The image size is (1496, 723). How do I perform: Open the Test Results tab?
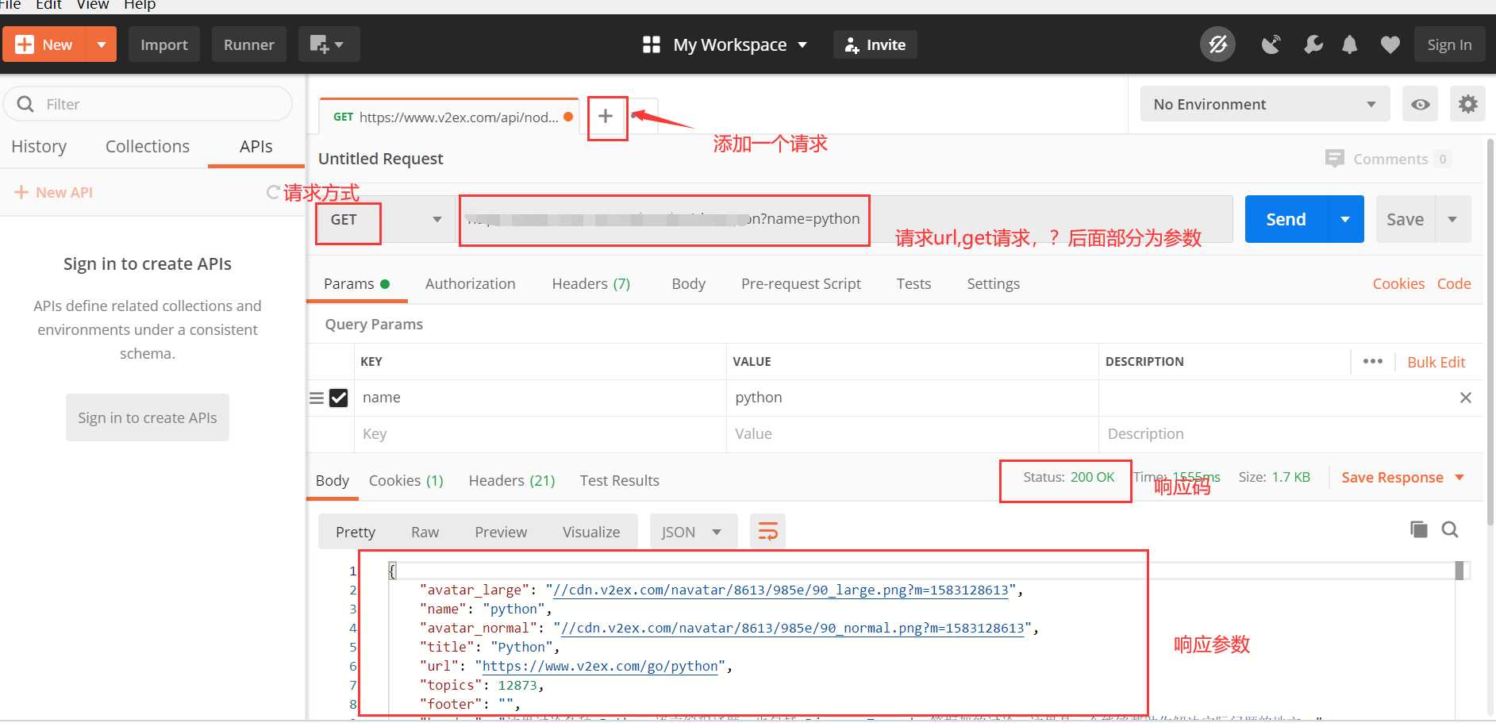coord(619,480)
